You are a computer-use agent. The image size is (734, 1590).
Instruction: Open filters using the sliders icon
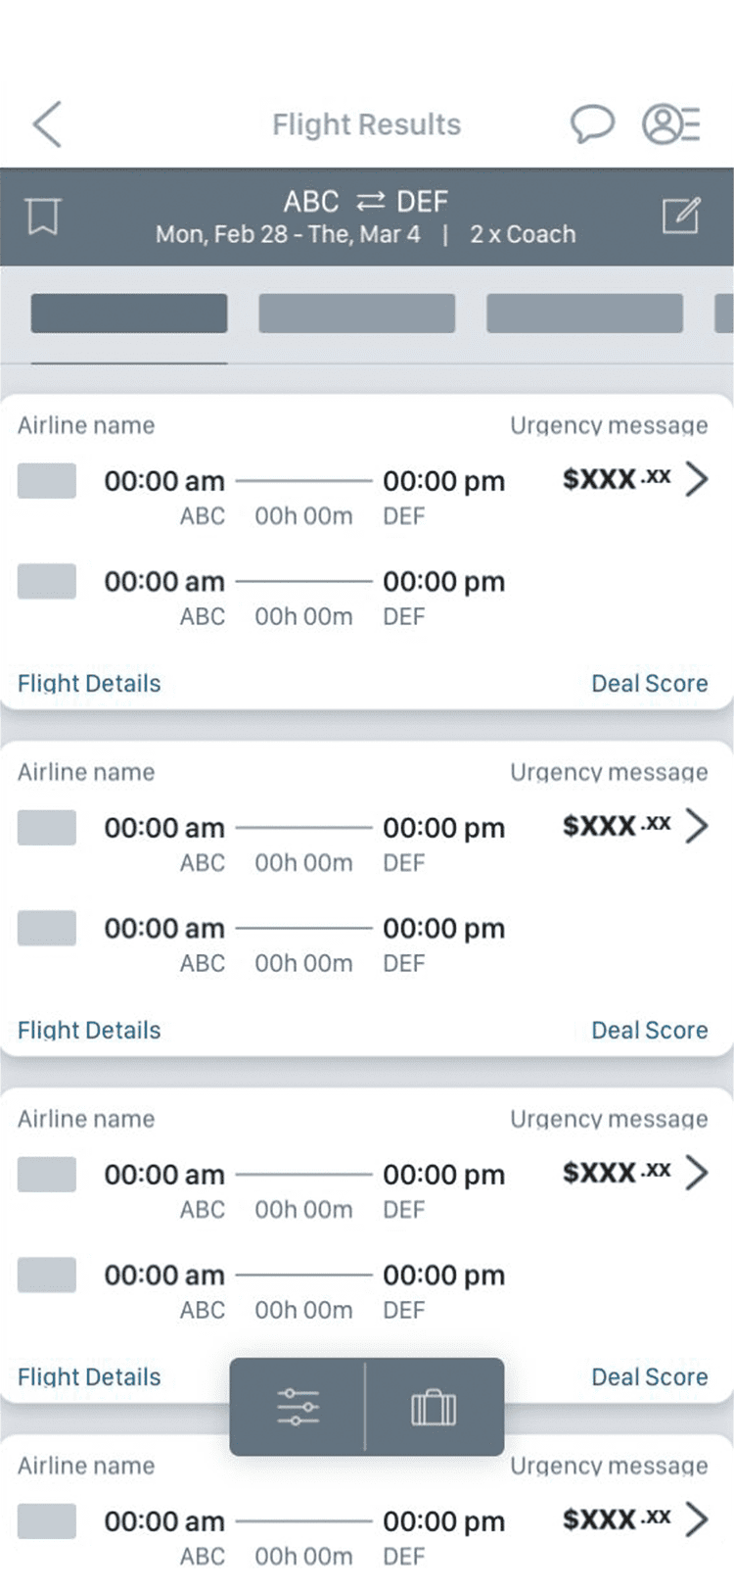tap(298, 1407)
